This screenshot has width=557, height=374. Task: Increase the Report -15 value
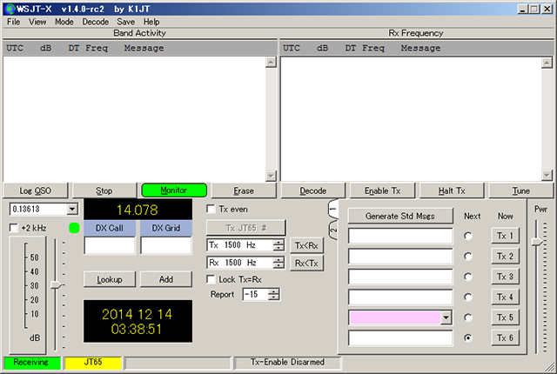pos(274,291)
